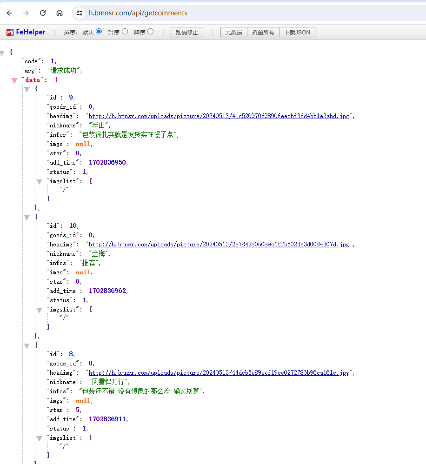Click the nickname value 金梅
The width and height of the screenshot is (426, 464).
click(x=99, y=253)
